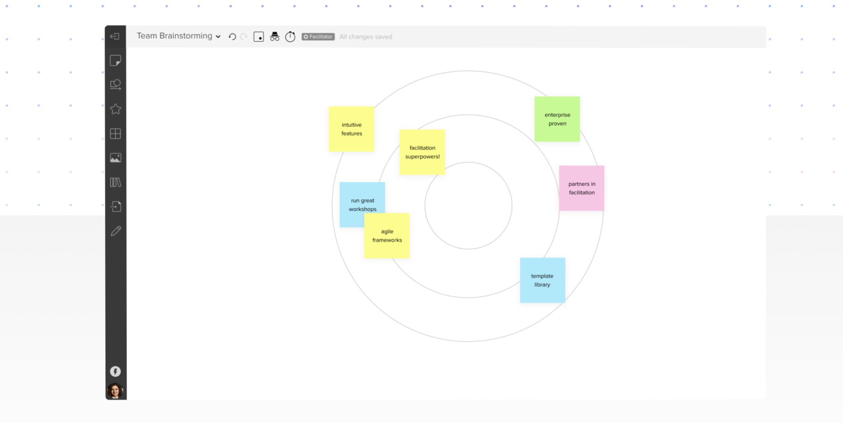Select the 'enterprise proven' green sticky note
The image size is (843, 423).
557,119
